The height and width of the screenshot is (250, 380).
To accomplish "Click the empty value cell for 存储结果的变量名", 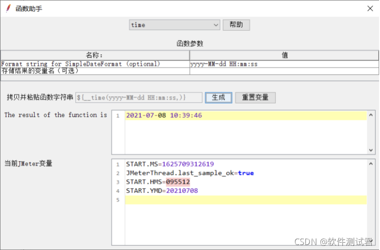I will 284,71.
